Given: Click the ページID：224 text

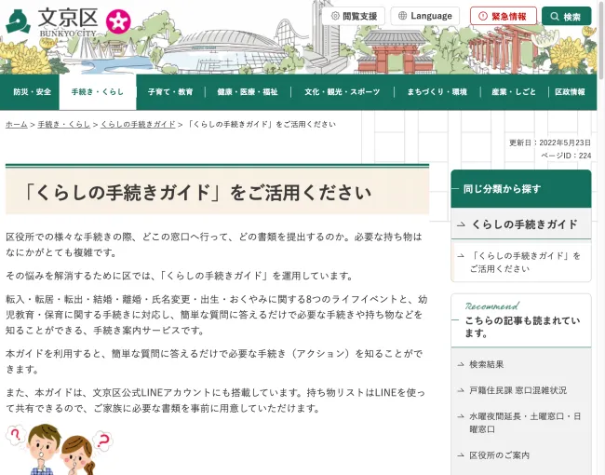Looking at the screenshot, I should 566,156.
